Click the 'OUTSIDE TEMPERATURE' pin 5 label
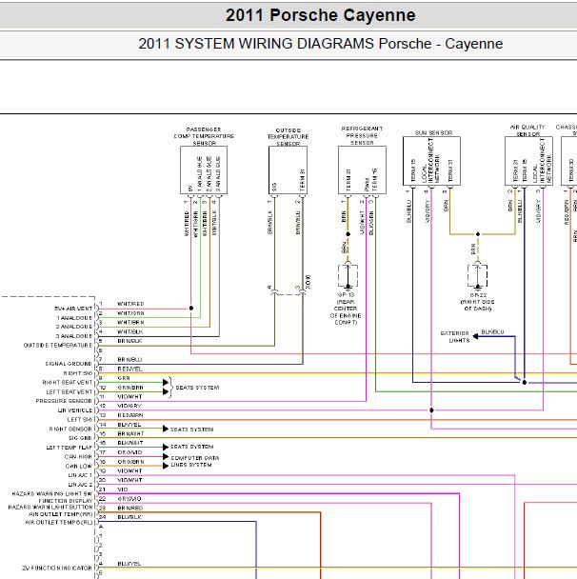Image resolution: width=577 pixels, height=579 pixels. click(x=58, y=346)
